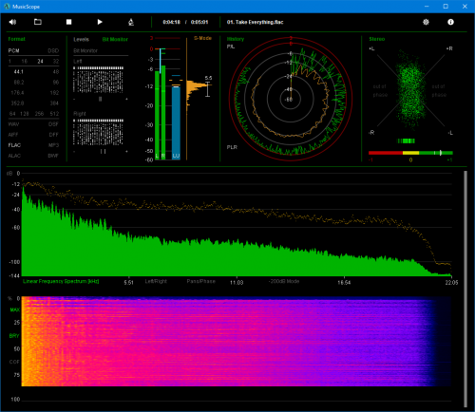
Task: Click the History radar label
Action: click(x=236, y=39)
